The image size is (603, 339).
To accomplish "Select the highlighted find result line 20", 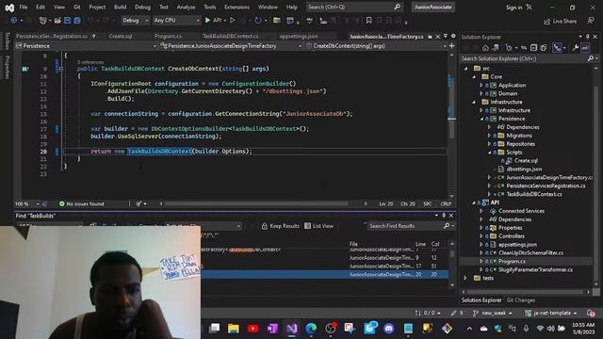I will (x=325, y=274).
